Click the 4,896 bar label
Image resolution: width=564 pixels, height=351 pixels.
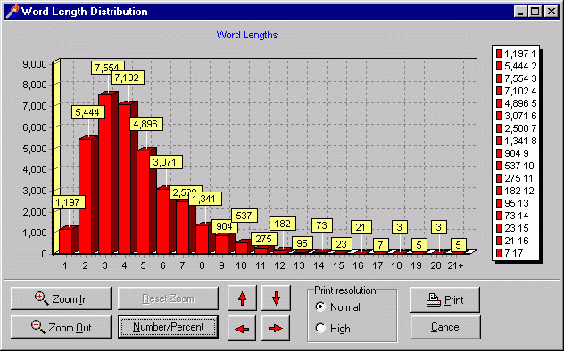(146, 124)
